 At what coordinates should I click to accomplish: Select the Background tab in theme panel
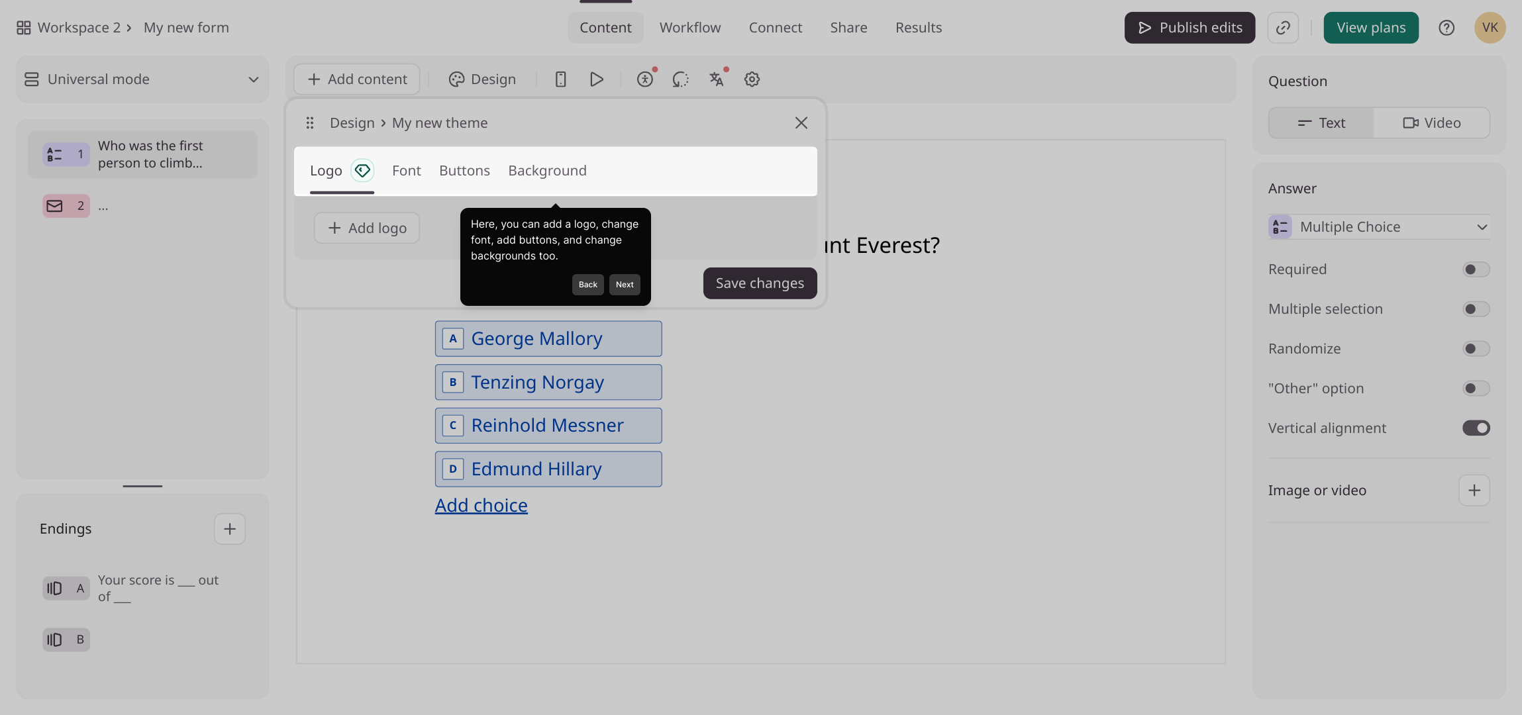[547, 171]
